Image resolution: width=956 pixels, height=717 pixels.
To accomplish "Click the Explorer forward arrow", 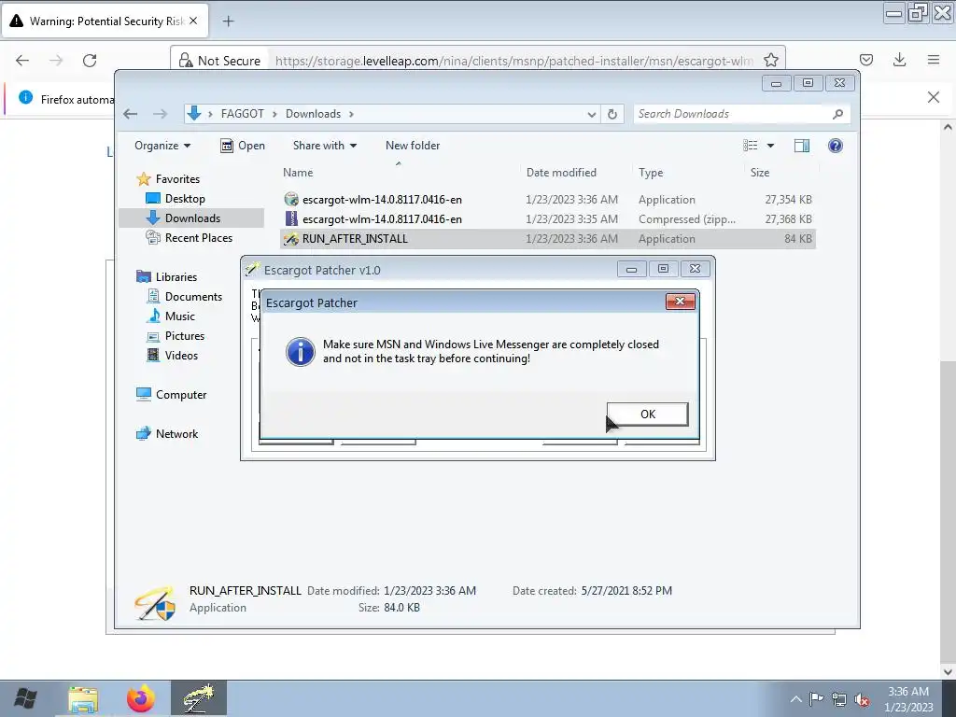I will (x=160, y=114).
